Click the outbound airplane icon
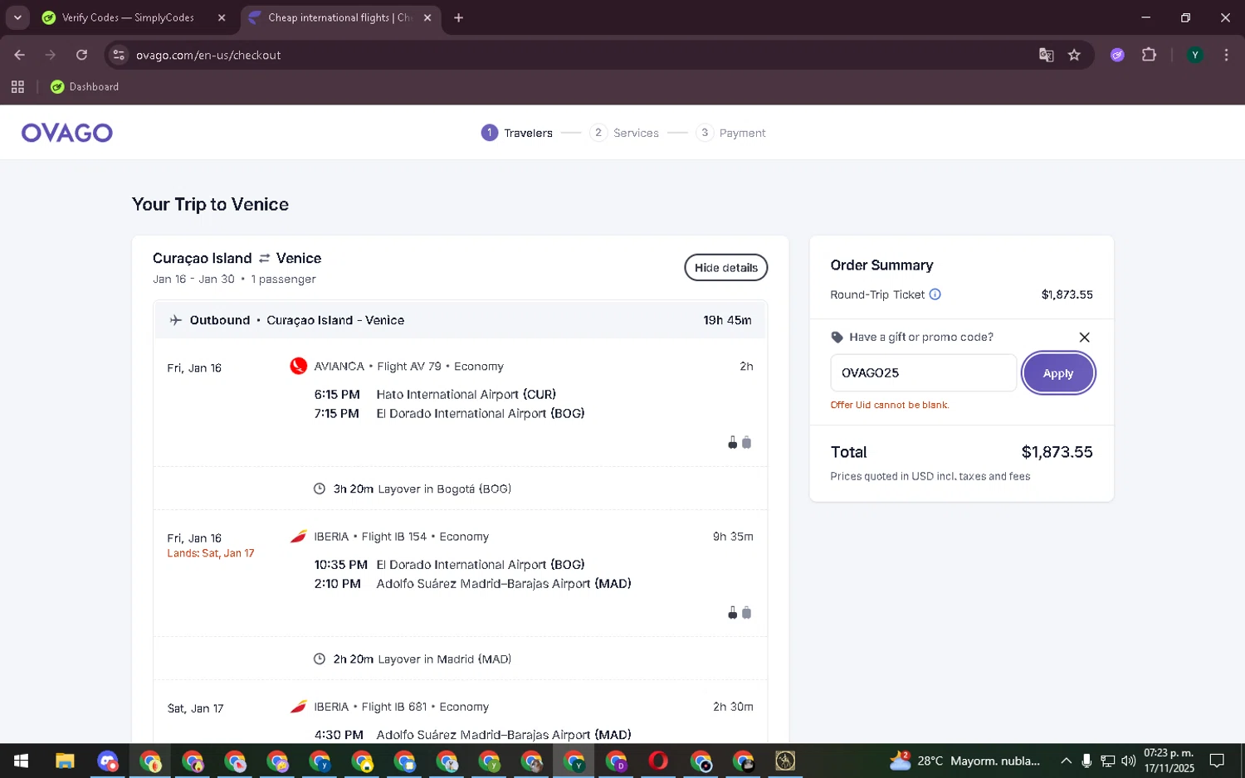This screenshot has width=1245, height=778. (x=175, y=320)
